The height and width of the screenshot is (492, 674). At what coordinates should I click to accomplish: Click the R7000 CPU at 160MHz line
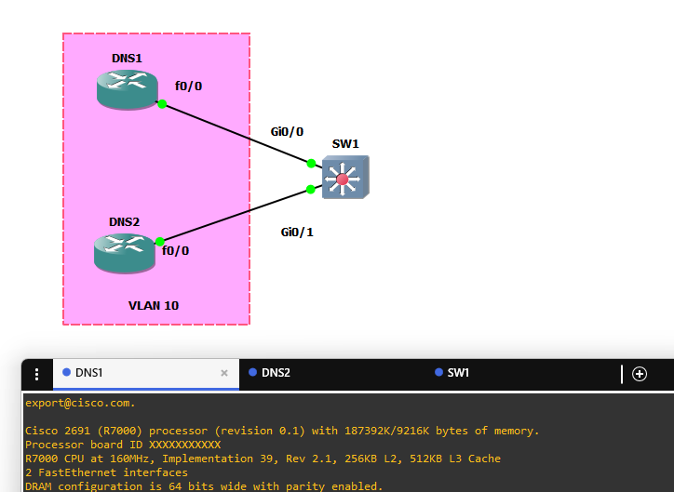point(263,459)
